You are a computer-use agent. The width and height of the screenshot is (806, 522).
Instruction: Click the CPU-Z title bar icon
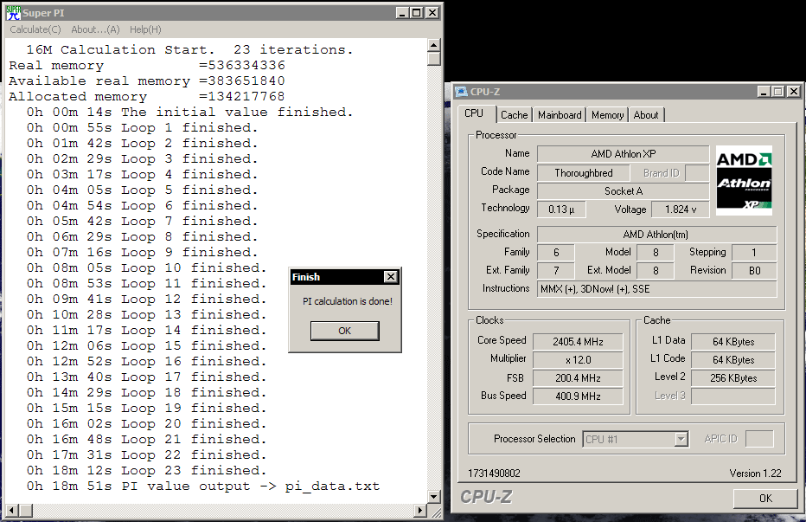461,92
